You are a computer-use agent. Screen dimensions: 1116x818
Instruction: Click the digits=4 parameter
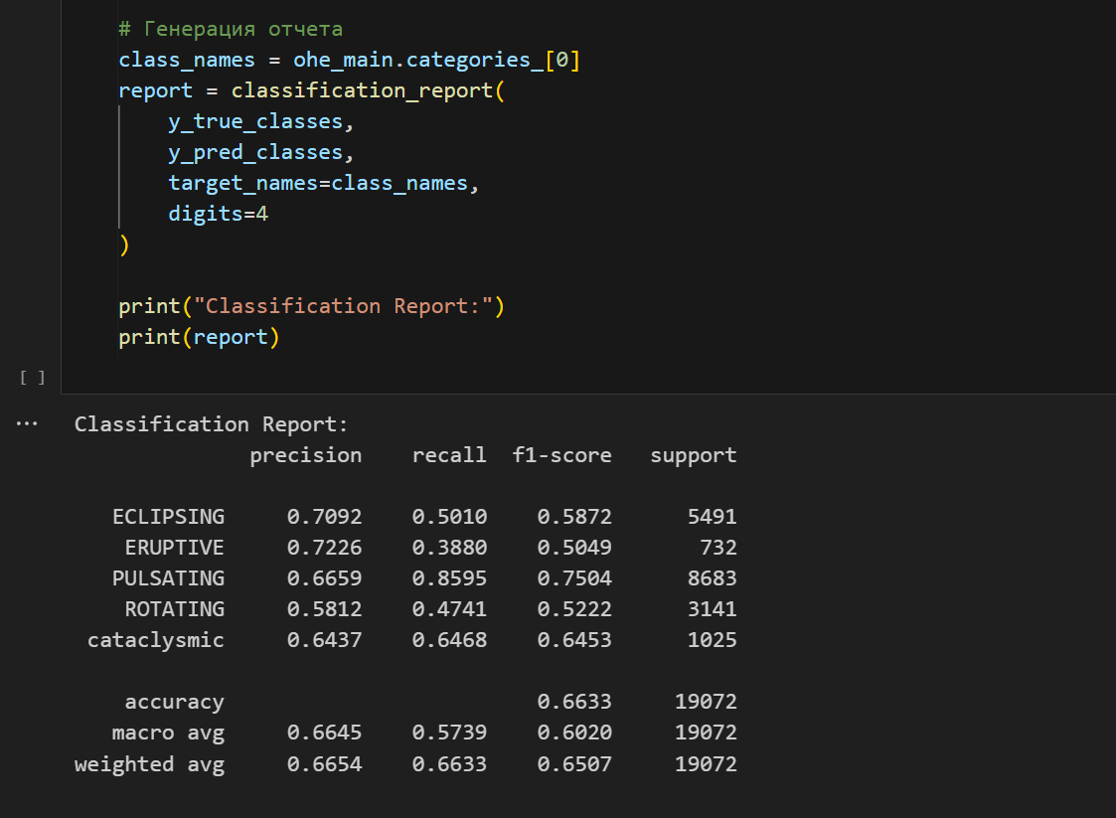(218, 214)
